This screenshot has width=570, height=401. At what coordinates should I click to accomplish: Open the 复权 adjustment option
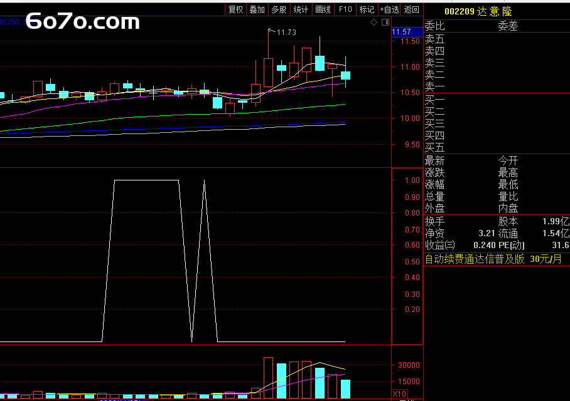click(235, 10)
